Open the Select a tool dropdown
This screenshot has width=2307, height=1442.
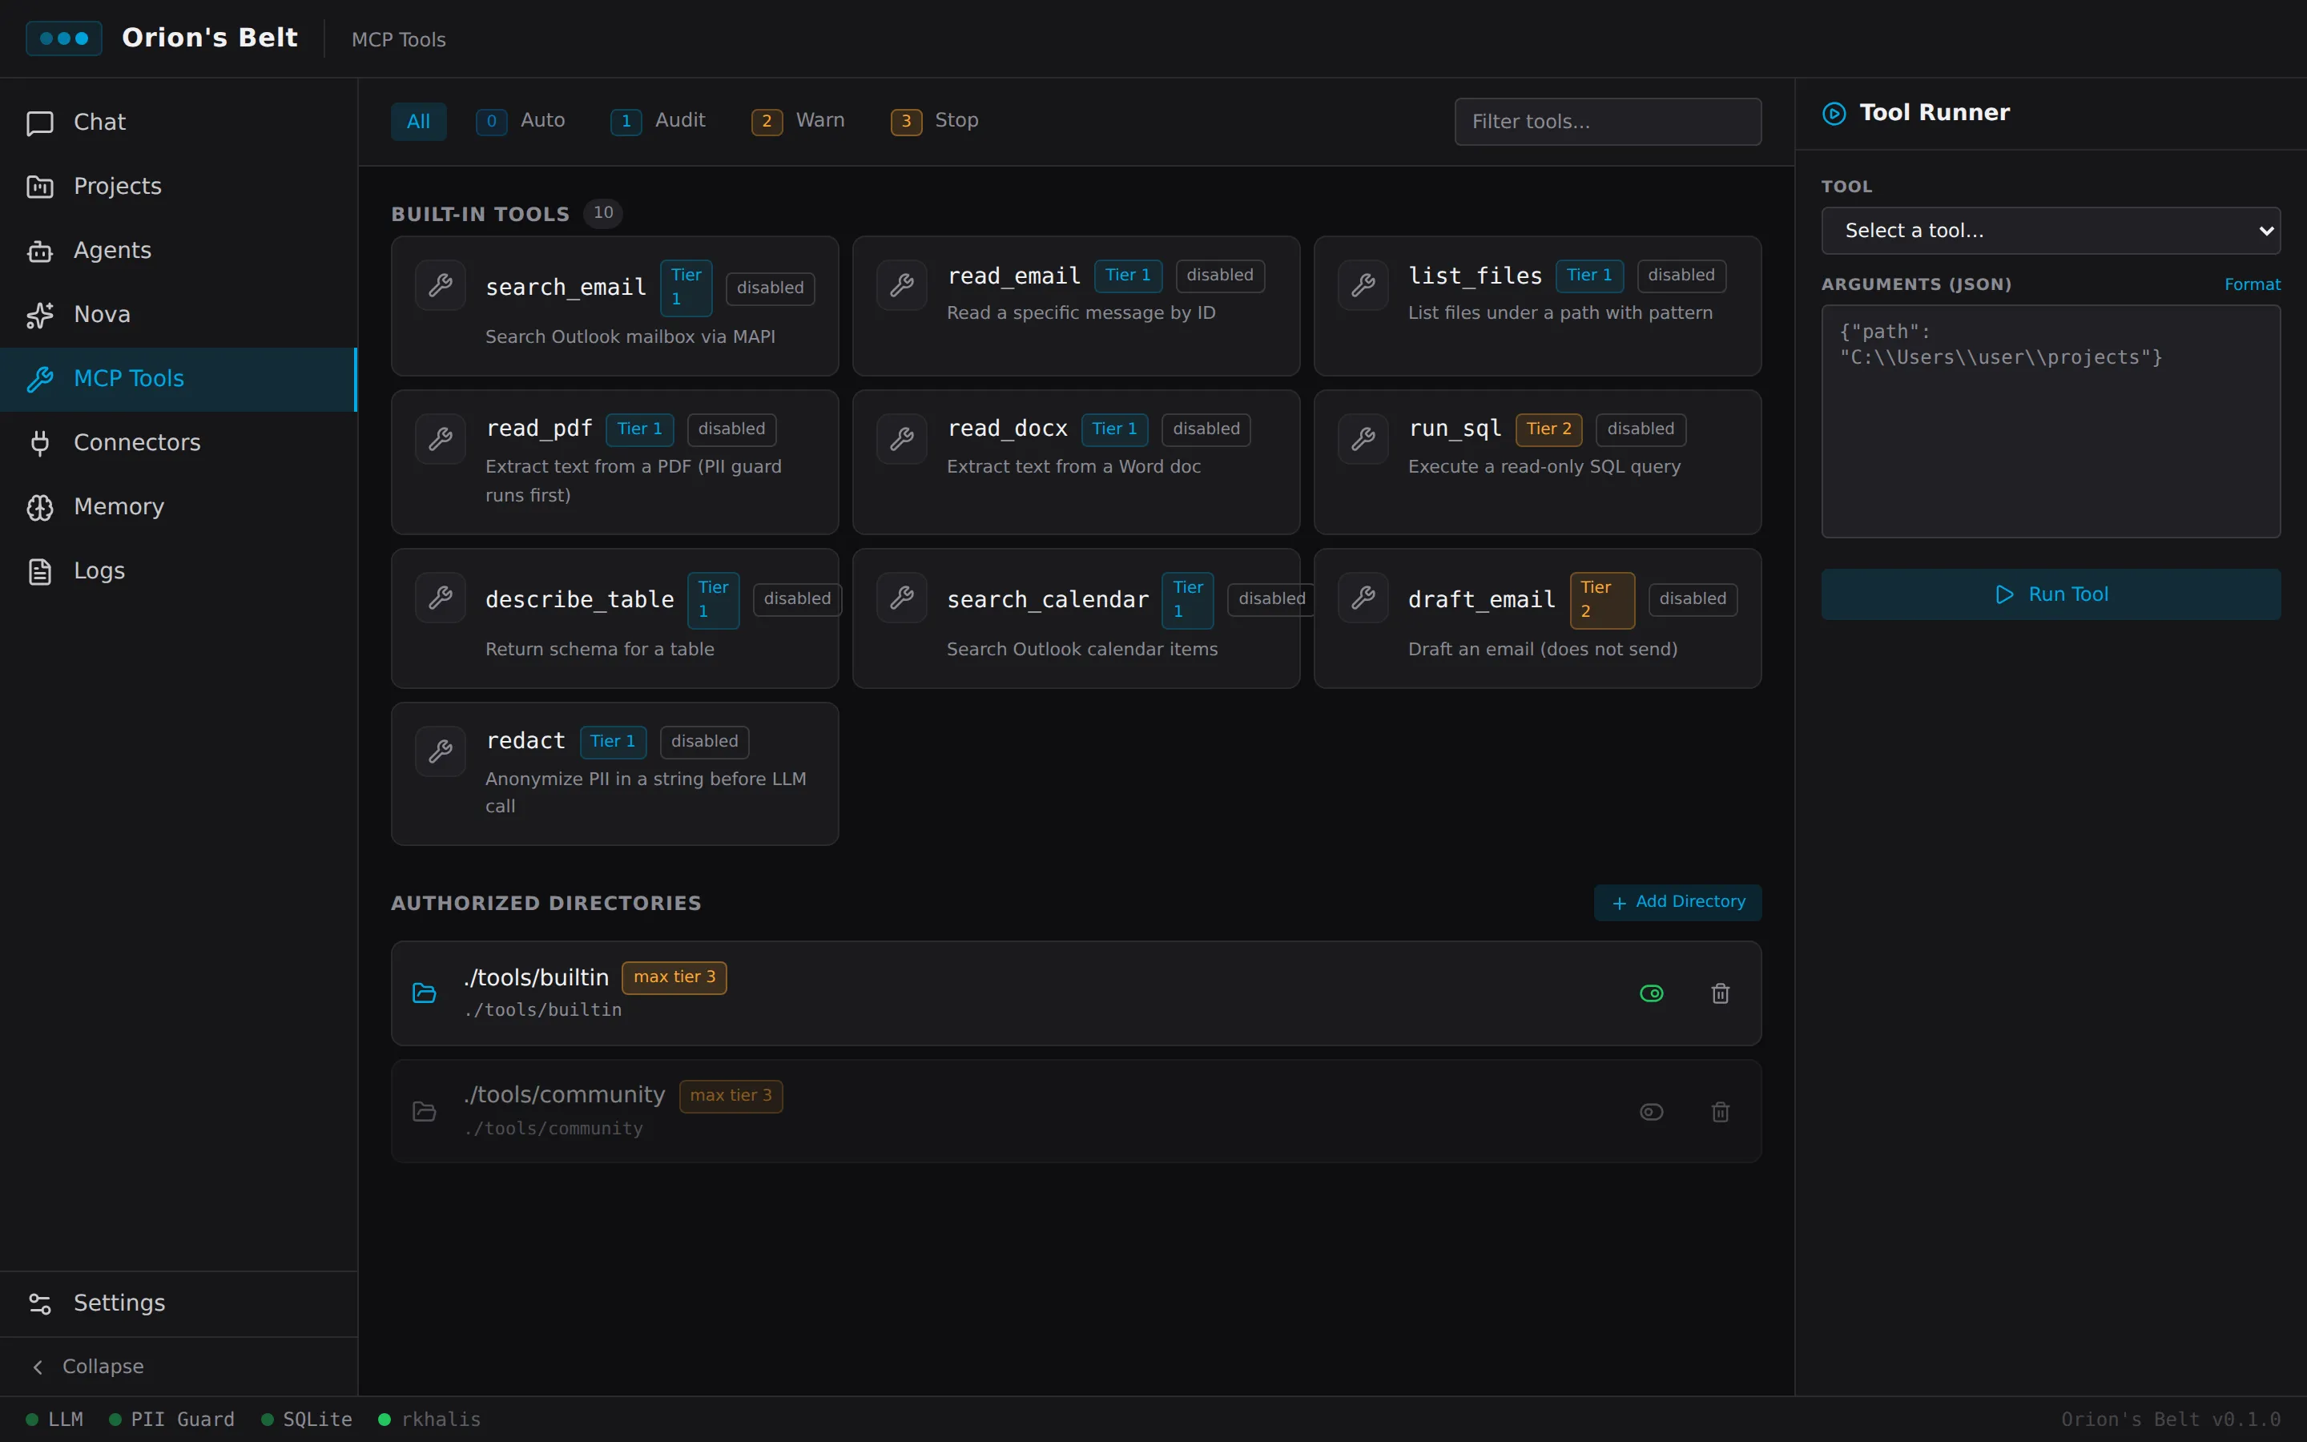(x=2051, y=231)
